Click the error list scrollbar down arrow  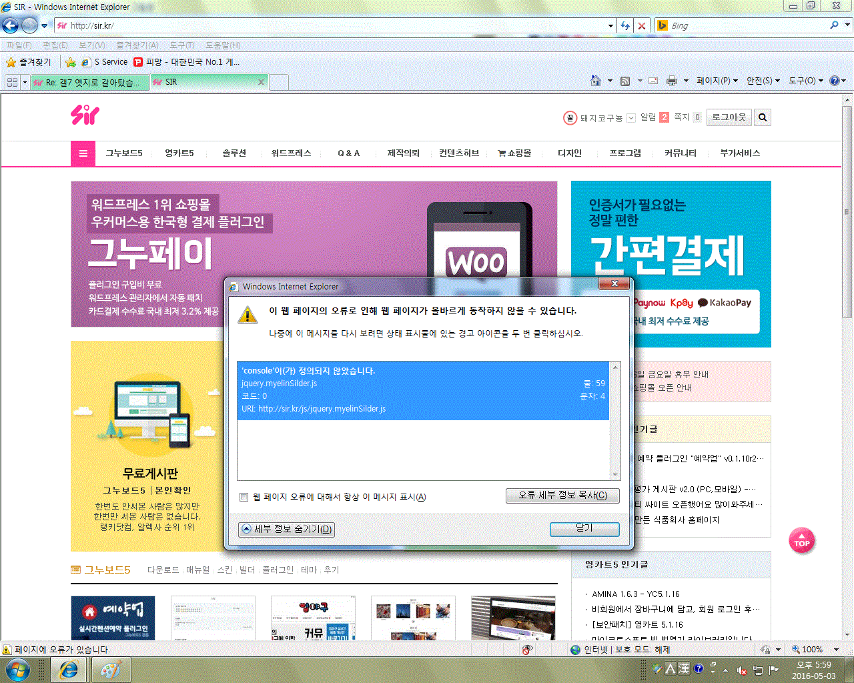pyautogui.click(x=615, y=475)
